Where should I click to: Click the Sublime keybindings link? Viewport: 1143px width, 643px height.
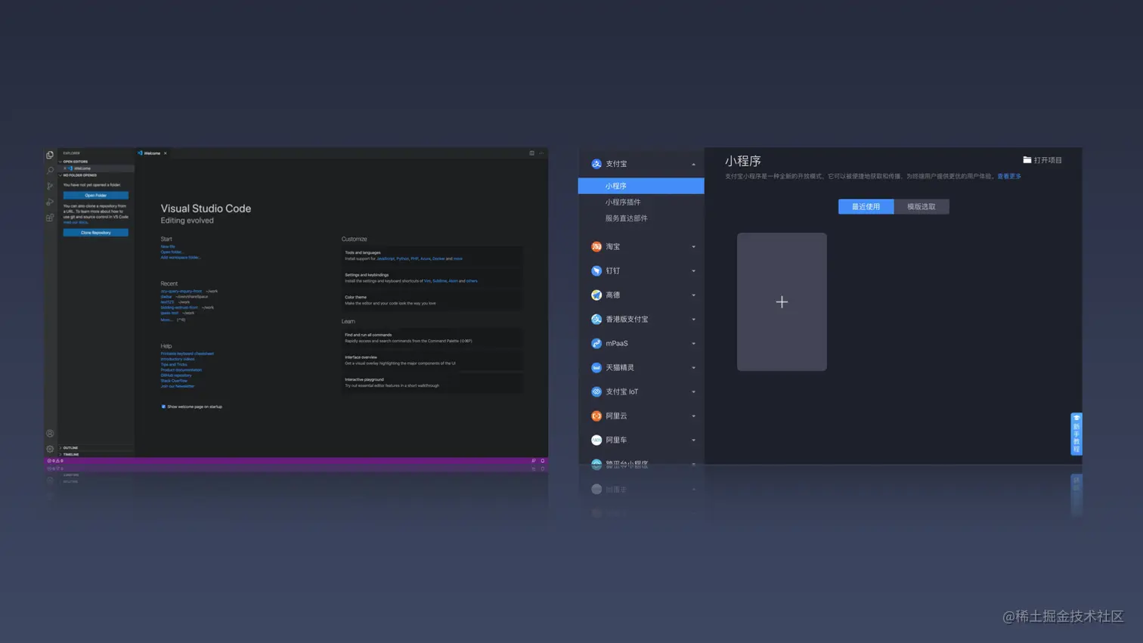439,281
